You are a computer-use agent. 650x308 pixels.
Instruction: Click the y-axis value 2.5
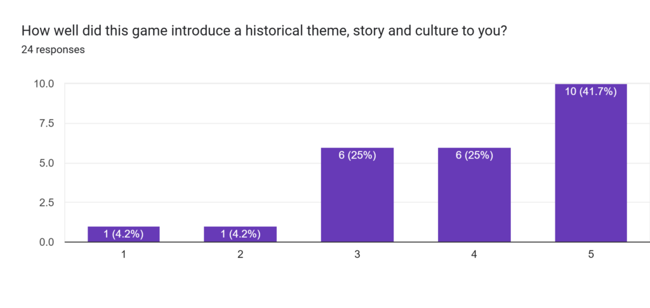(x=47, y=203)
